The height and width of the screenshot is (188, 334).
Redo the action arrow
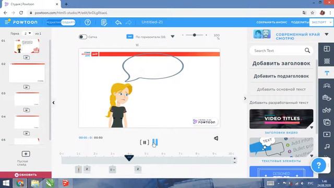pyautogui.click(x=128, y=22)
